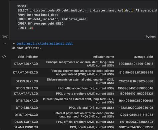Click PPG, private creditors description cell
The height and width of the screenshot is (130, 158).
click(x=85, y=94)
